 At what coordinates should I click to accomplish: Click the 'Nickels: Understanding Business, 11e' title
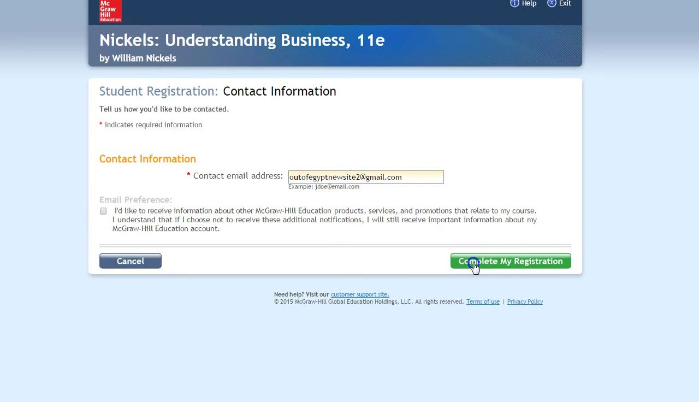coord(242,40)
